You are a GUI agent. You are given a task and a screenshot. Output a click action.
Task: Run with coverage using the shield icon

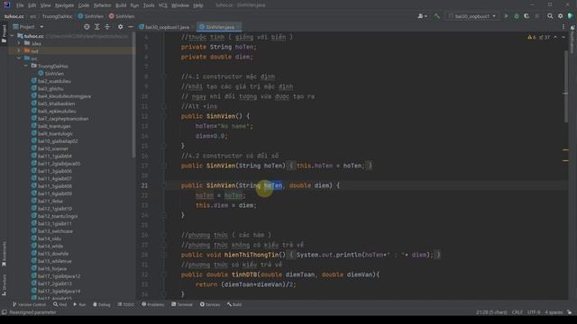[527, 16]
